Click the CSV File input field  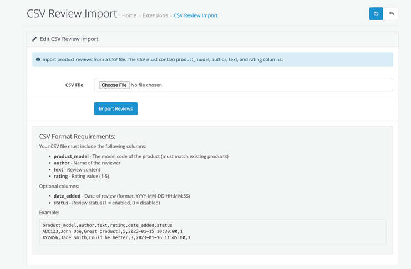click(243, 85)
